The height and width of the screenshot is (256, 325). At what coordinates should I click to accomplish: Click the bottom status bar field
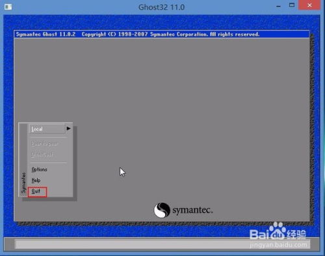click(162, 244)
